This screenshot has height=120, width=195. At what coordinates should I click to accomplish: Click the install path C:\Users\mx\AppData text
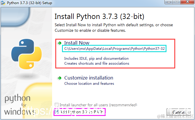coord(114,49)
